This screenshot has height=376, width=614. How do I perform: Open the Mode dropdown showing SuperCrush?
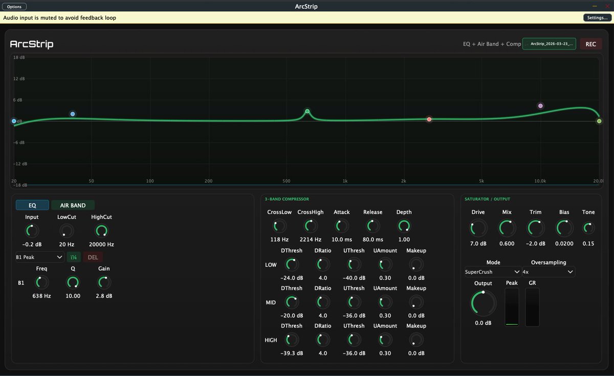coord(492,272)
